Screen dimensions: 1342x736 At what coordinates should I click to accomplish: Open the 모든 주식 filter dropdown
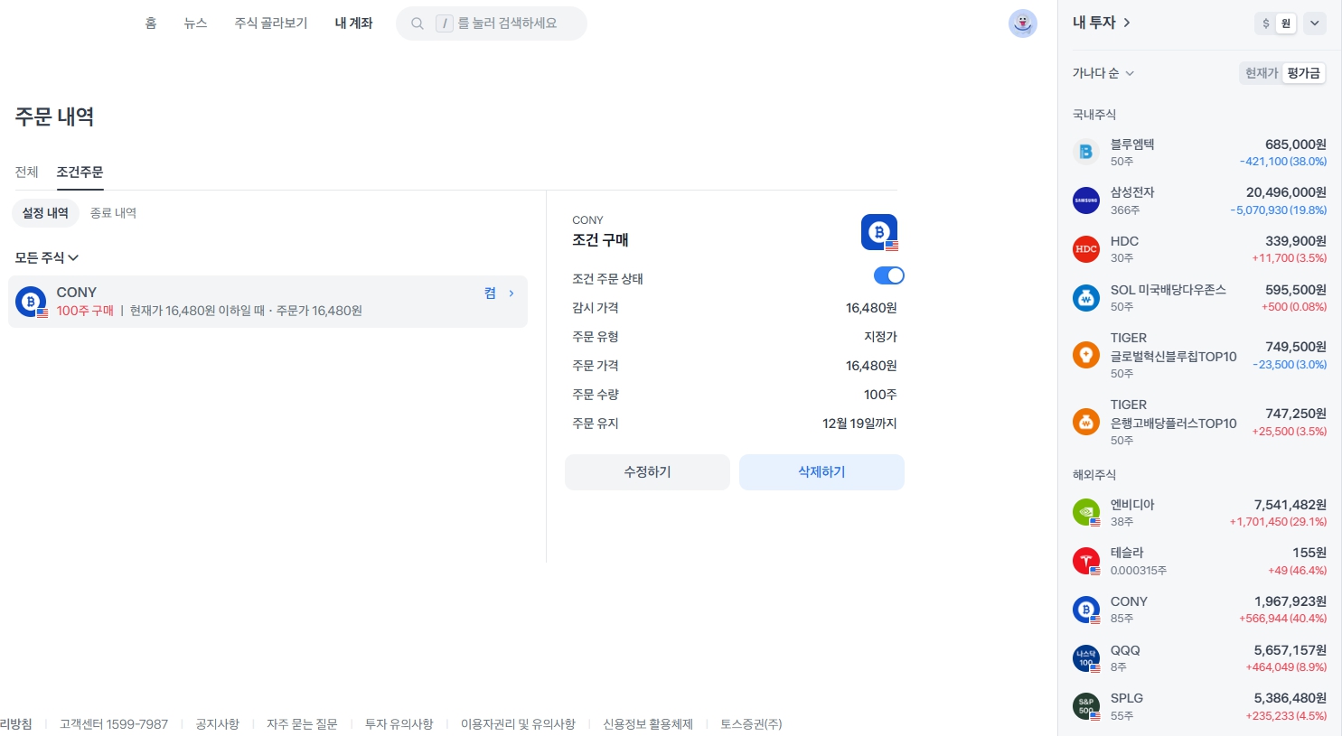[47, 257]
